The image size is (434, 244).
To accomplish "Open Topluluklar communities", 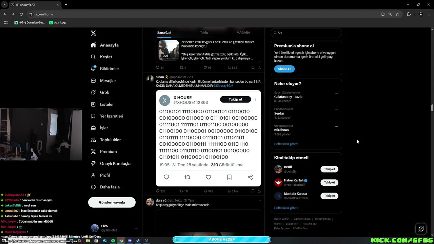I will (x=105, y=140).
